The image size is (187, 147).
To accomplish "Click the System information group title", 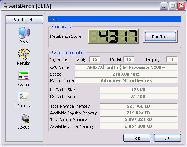I will click(68, 53).
